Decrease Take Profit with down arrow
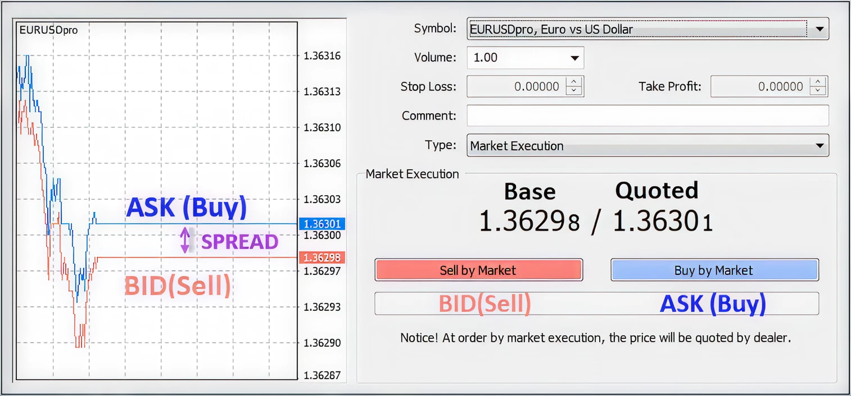The width and height of the screenshot is (851, 396). pos(818,91)
